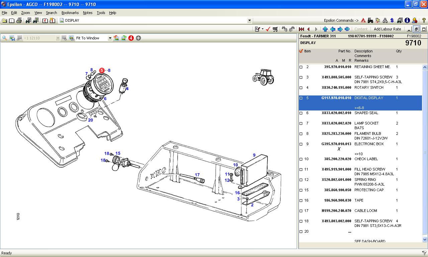
Task: Click the blue dollar sign icon
Action: (392, 20)
